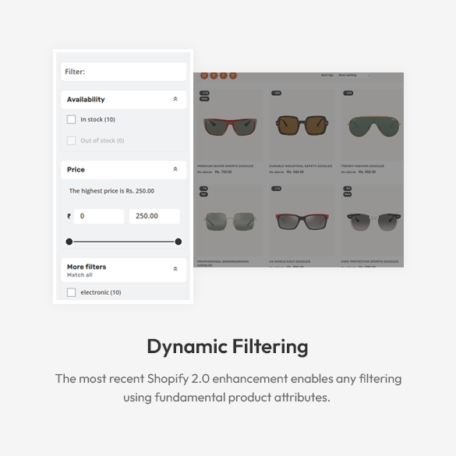Open the Durable Industrial Safety Goggles title
Image resolution: width=456 pixels, height=456 pixels.
click(x=300, y=166)
